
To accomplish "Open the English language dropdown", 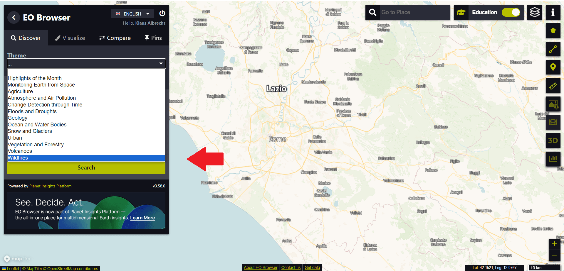I will (x=132, y=14).
